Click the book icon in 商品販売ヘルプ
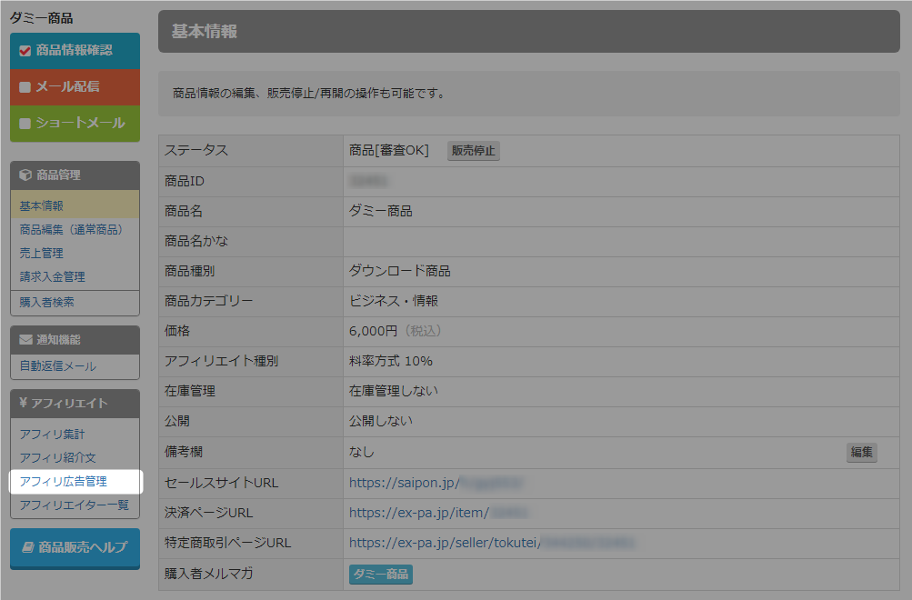This screenshot has height=600, width=912. [x=28, y=547]
